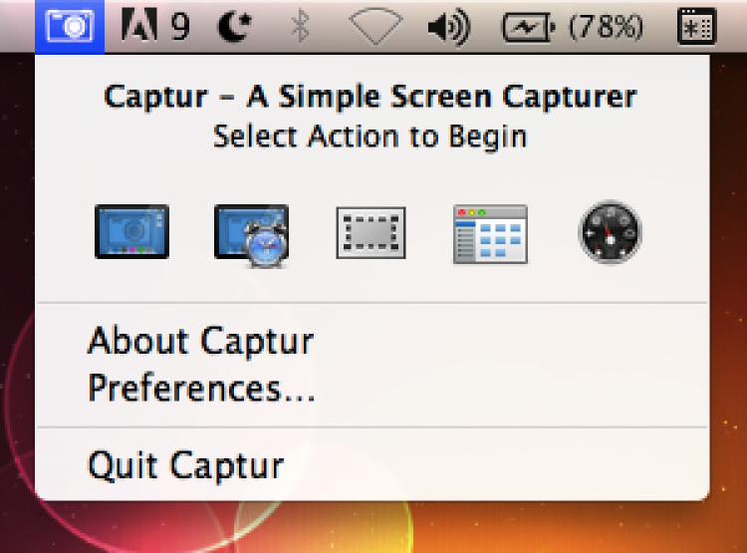The width and height of the screenshot is (747, 553).
Task: Open the Bluetooth status menu
Action: coord(300,27)
